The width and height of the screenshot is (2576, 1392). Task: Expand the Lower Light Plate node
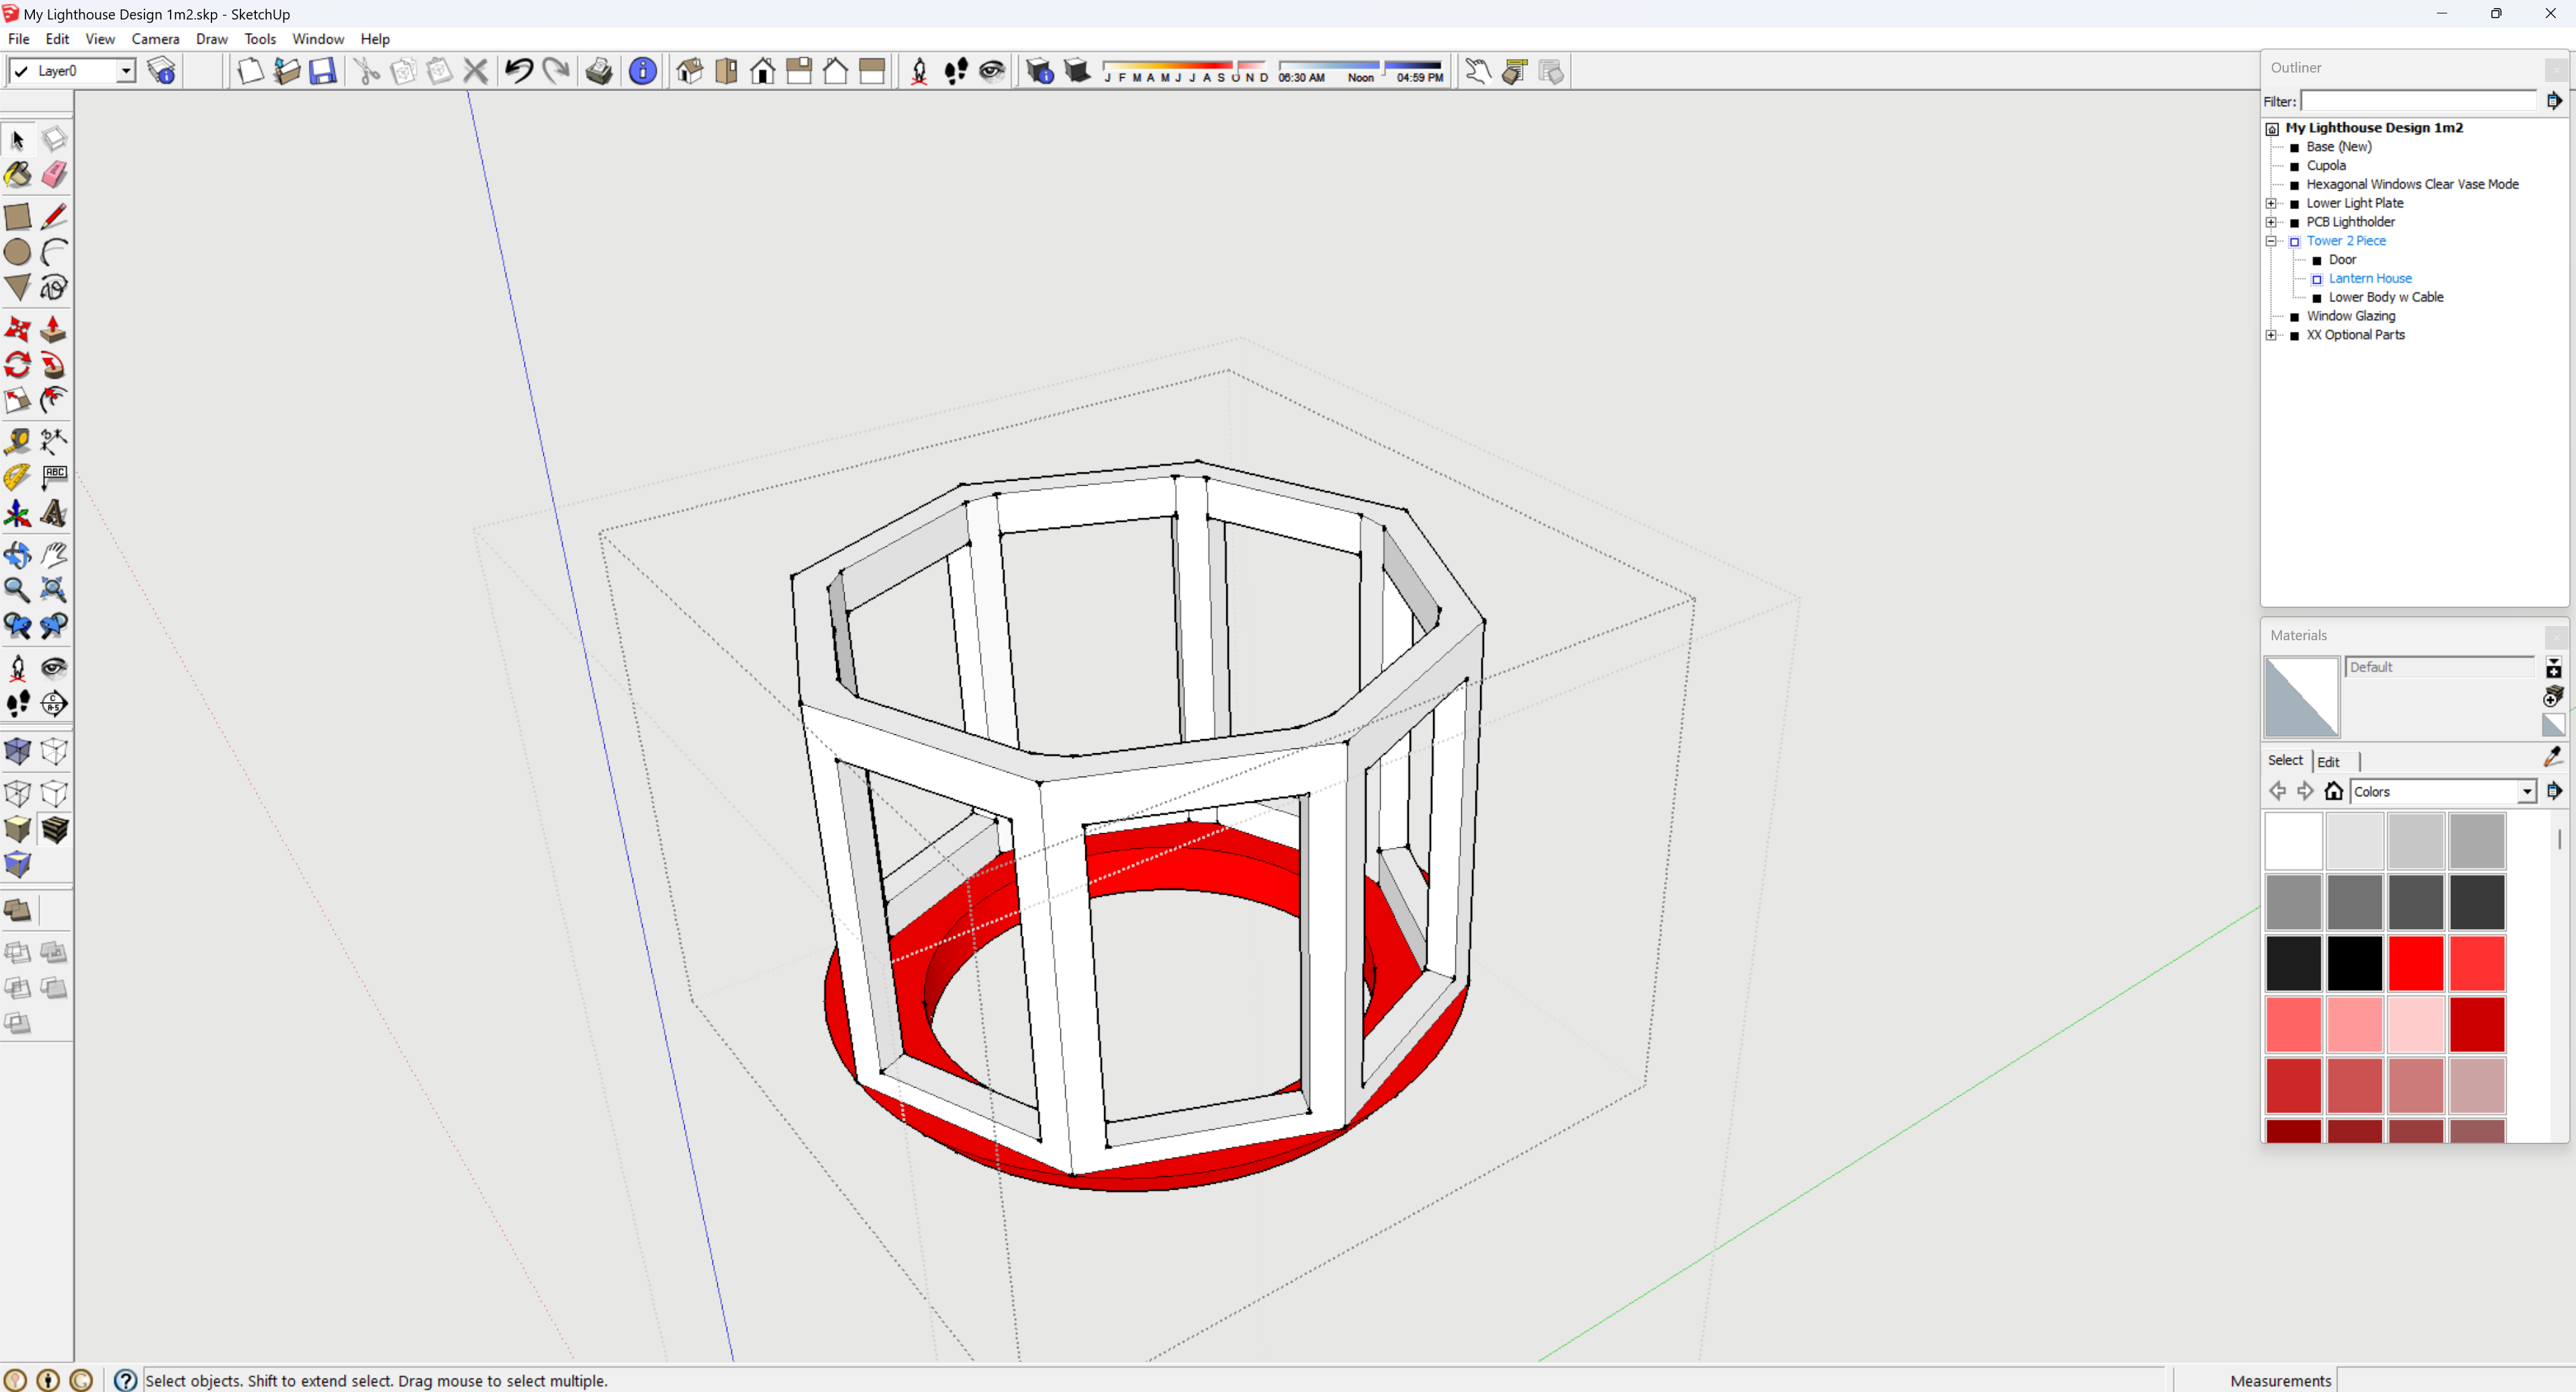pyautogui.click(x=2271, y=203)
